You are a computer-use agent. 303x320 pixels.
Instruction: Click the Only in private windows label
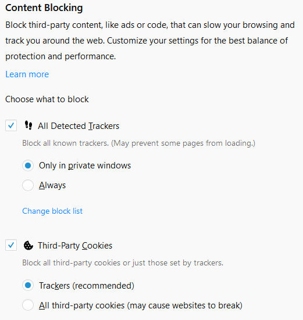85,166
